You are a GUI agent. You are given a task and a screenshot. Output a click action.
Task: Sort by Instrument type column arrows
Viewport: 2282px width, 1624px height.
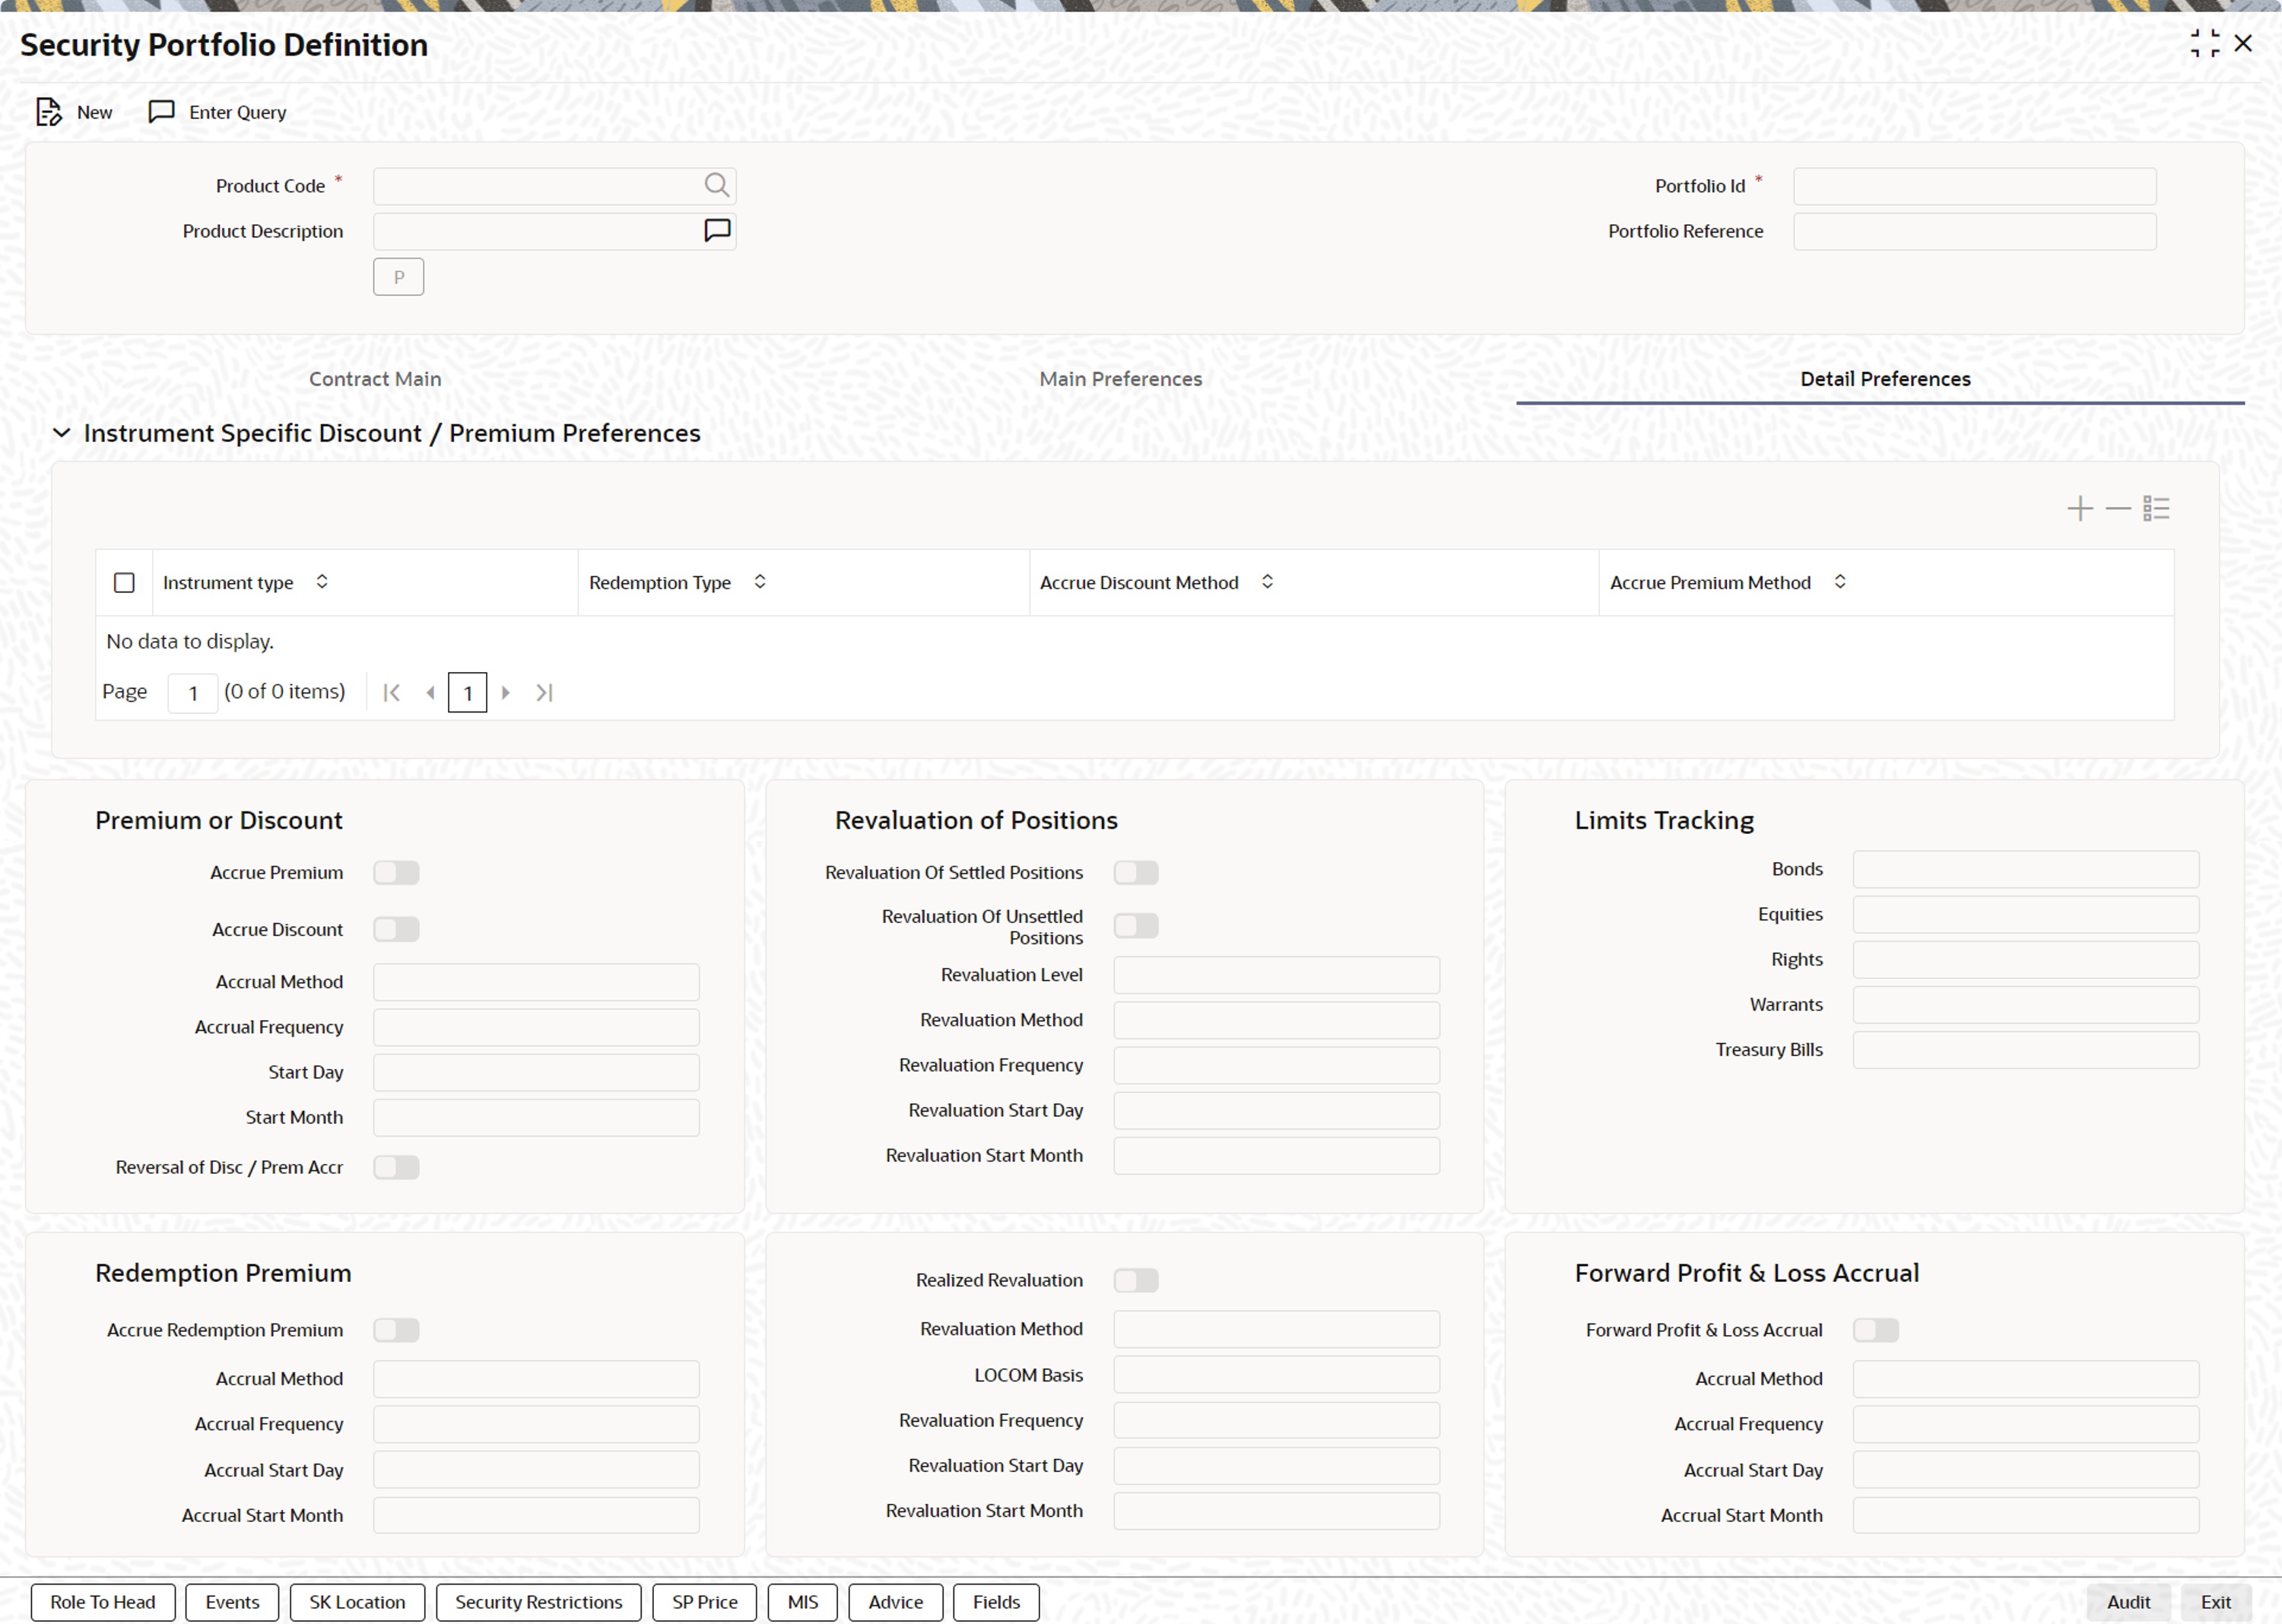point(322,582)
